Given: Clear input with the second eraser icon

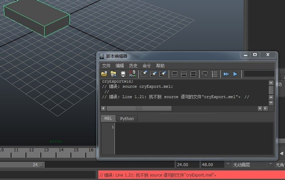Looking at the screenshot, I should coord(153,74).
